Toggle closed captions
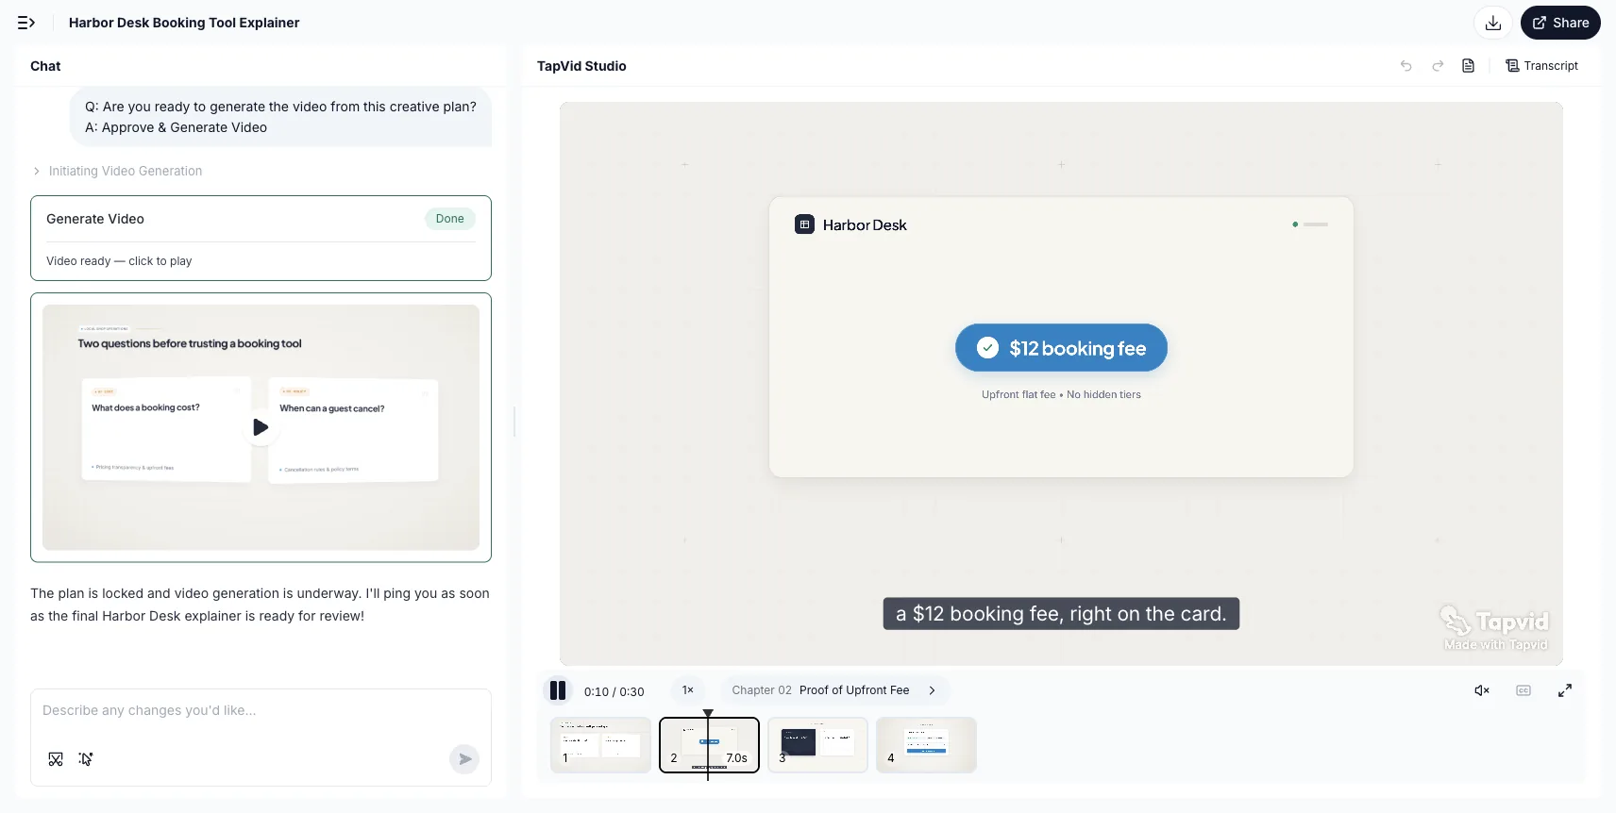This screenshot has width=1616, height=813. [1523, 691]
